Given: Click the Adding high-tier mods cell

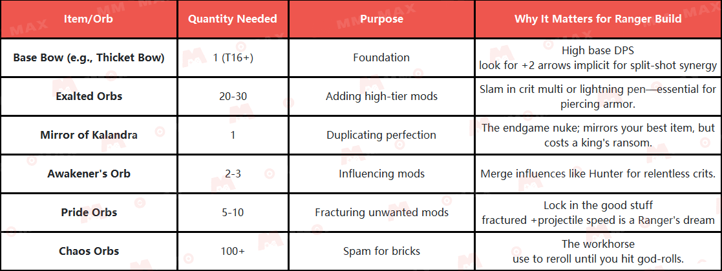Looking at the screenshot, I should click(381, 96).
